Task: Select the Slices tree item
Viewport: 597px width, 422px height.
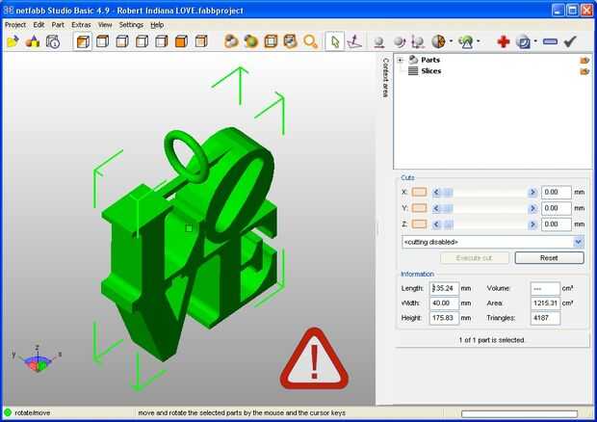Action: (431, 71)
